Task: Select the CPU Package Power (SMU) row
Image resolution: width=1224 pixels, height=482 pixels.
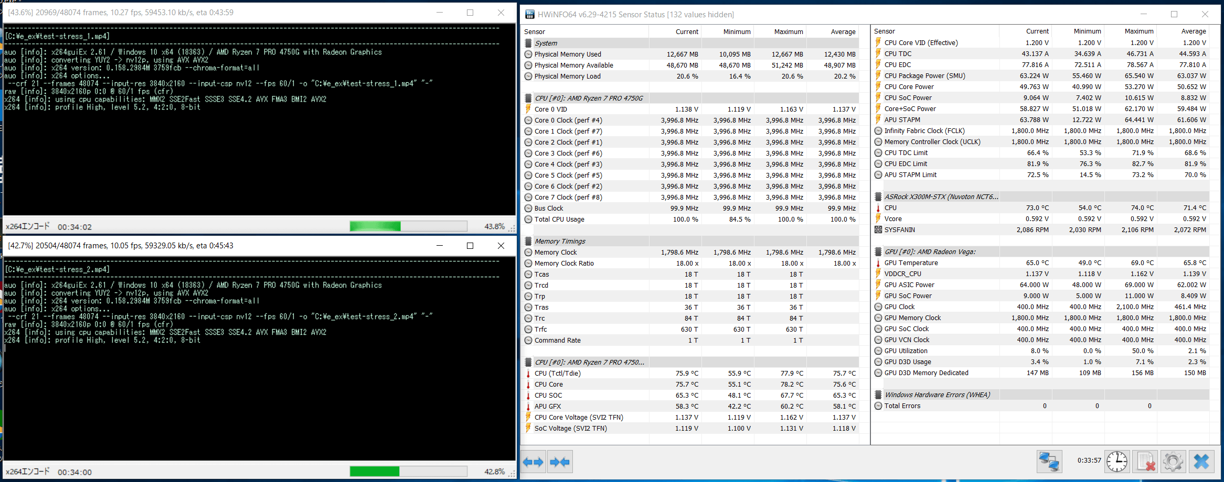Action: click(1041, 75)
